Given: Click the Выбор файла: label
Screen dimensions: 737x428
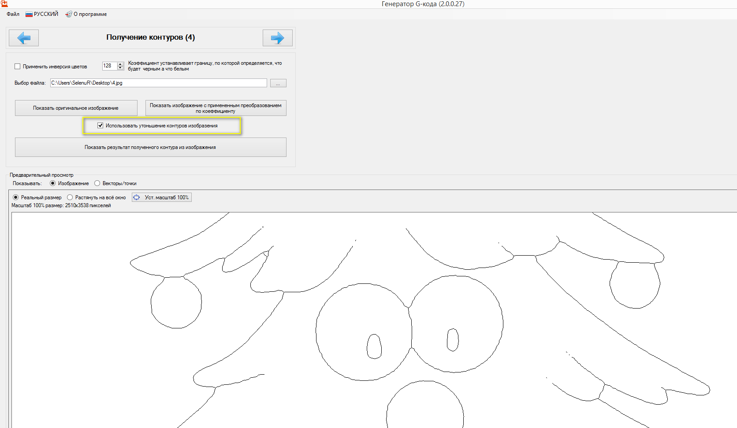Looking at the screenshot, I should [30, 83].
